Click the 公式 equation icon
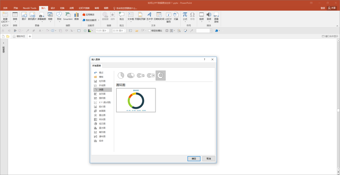Screen dimensions: 340x175 (185, 16)
